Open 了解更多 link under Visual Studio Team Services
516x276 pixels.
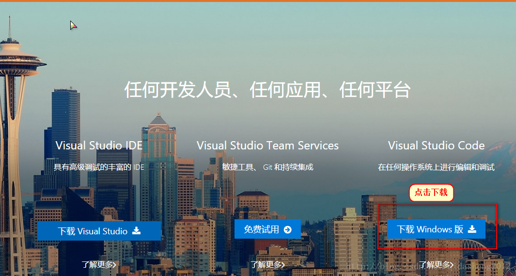point(267,264)
